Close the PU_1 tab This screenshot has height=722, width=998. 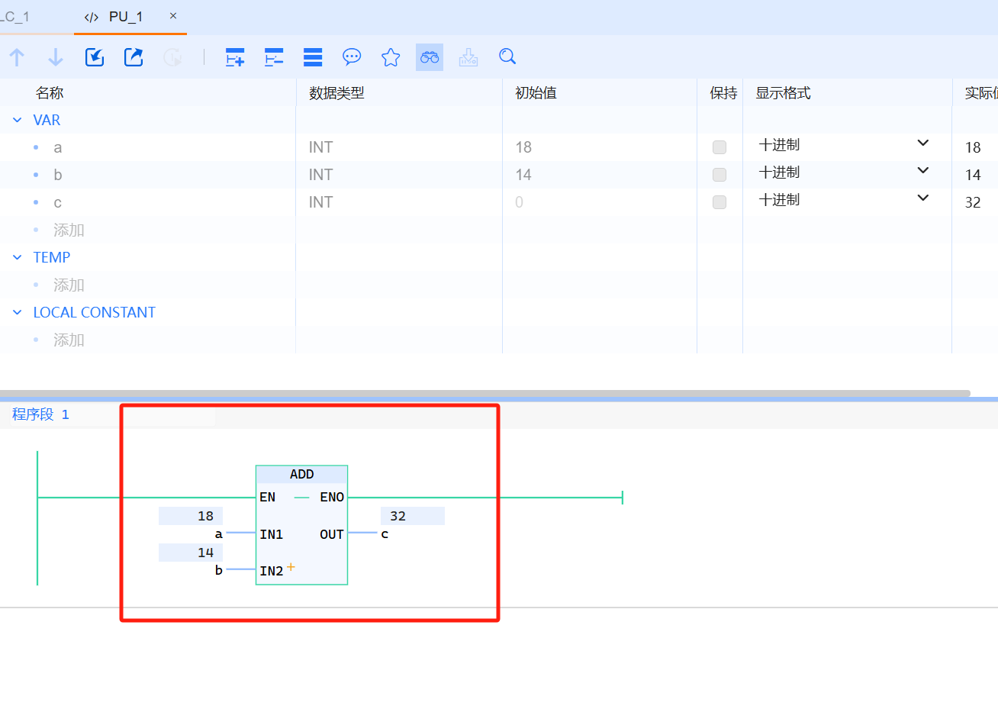click(x=173, y=16)
